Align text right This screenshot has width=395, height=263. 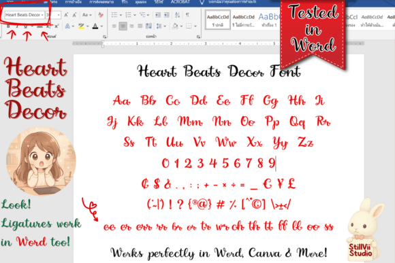[131, 26]
